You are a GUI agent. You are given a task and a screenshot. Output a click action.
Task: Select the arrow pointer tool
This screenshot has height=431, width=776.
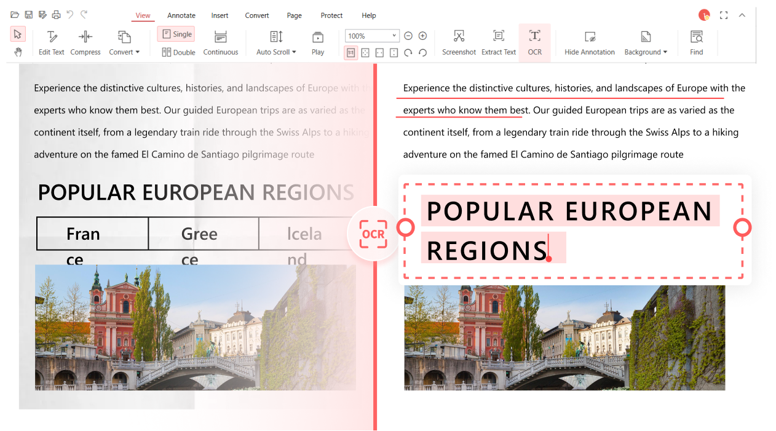point(18,34)
